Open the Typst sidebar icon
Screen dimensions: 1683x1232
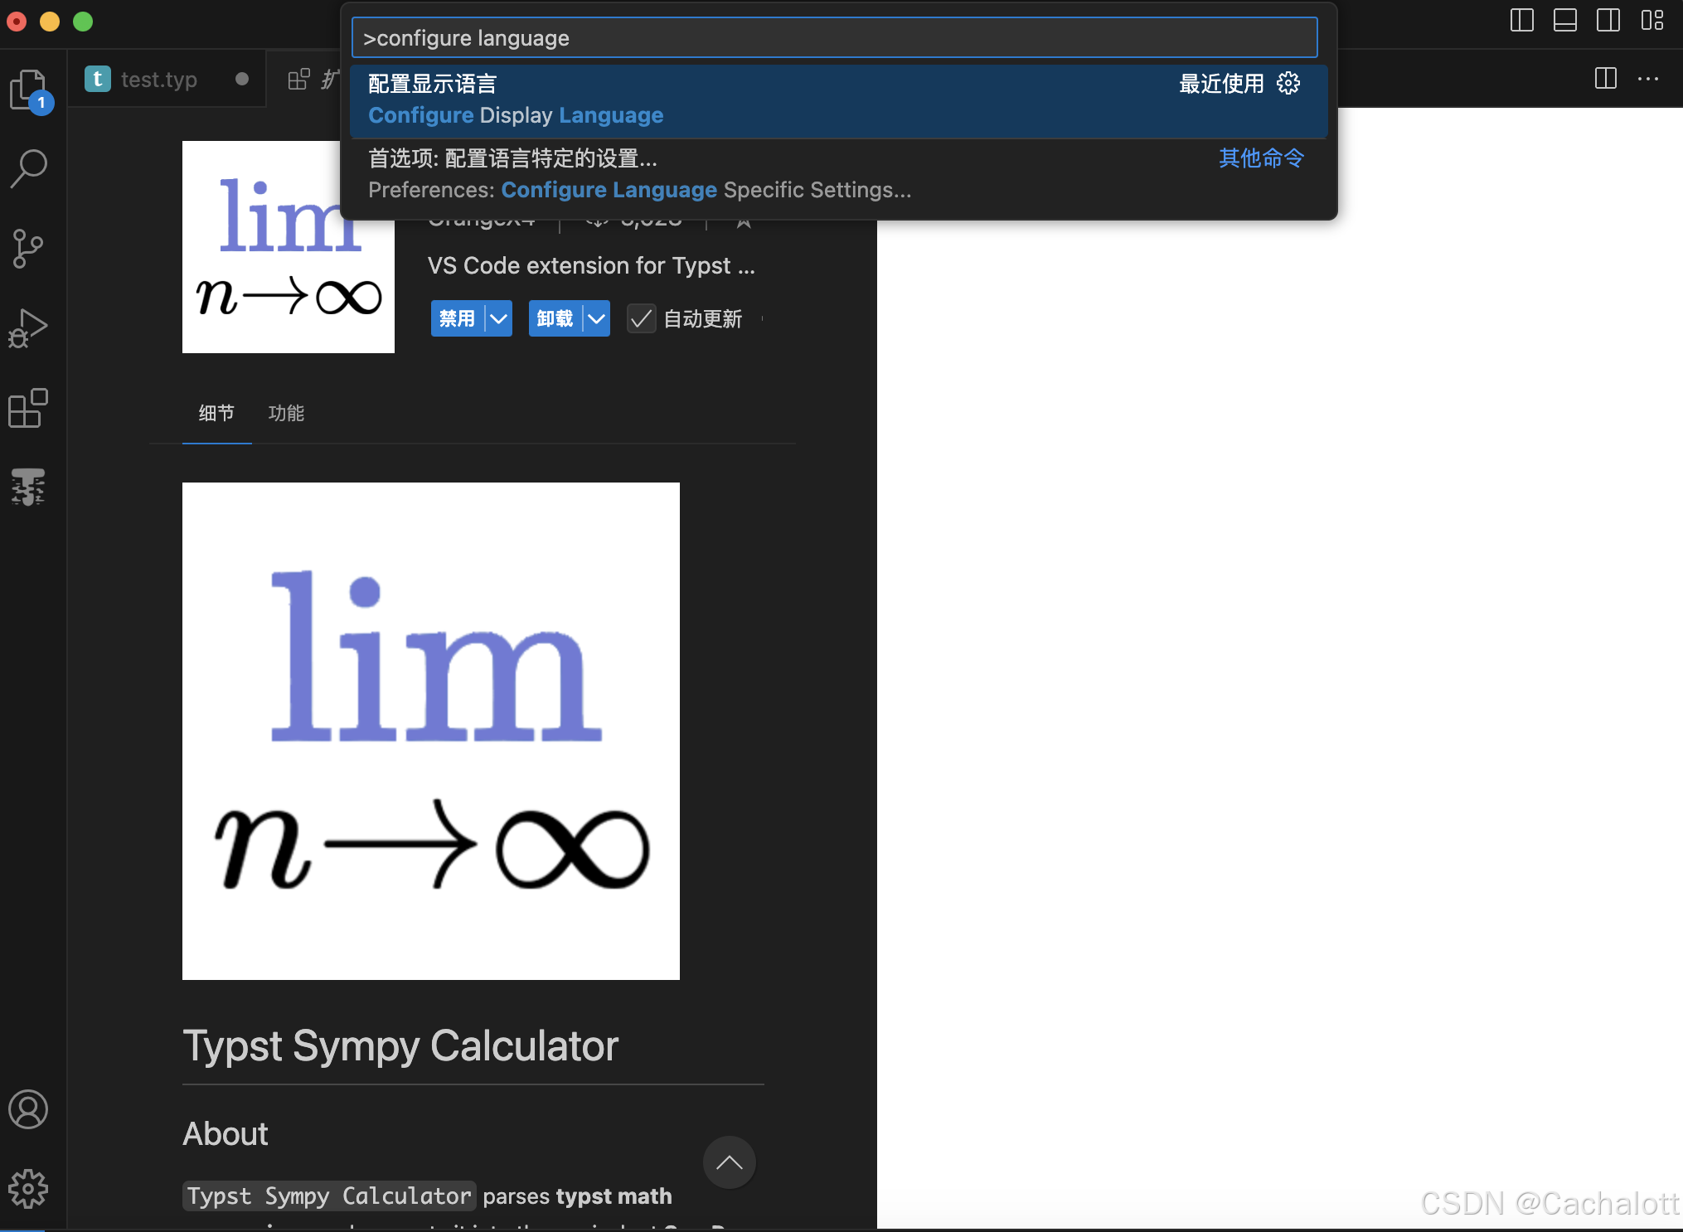pyautogui.click(x=28, y=487)
